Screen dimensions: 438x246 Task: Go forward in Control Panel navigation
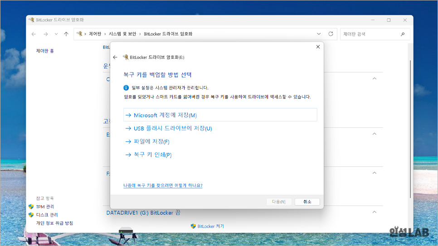coord(45,34)
